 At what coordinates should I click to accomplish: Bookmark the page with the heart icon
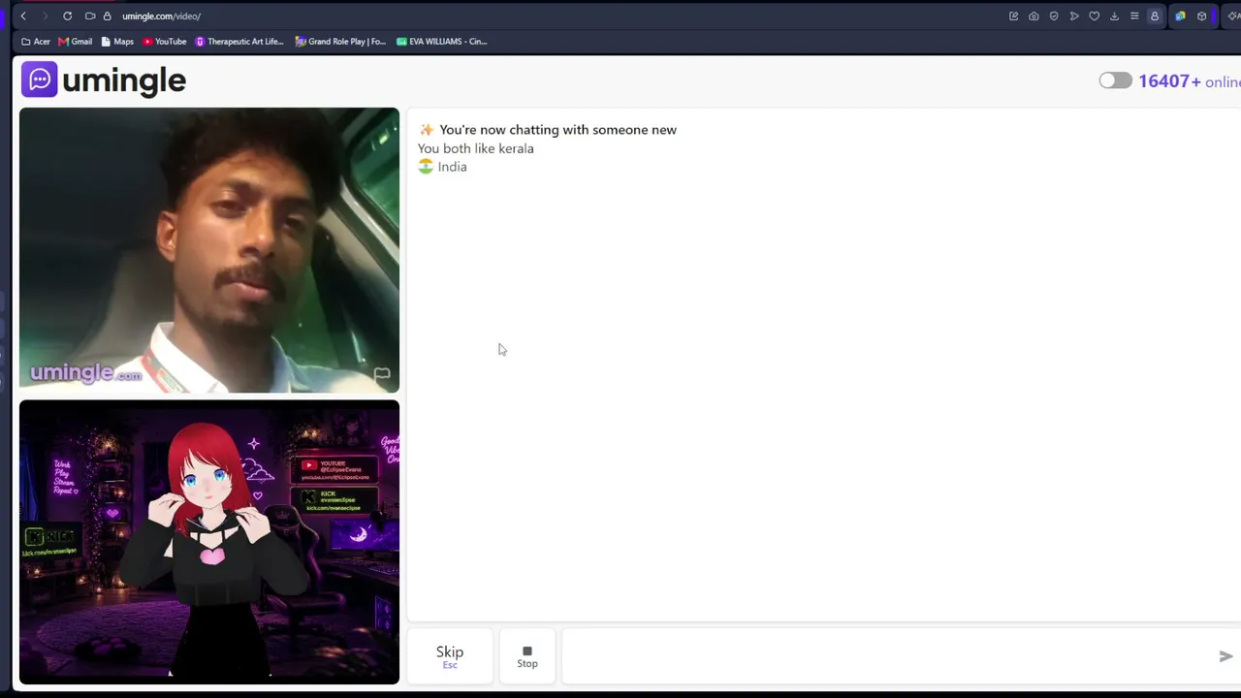tap(1095, 16)
